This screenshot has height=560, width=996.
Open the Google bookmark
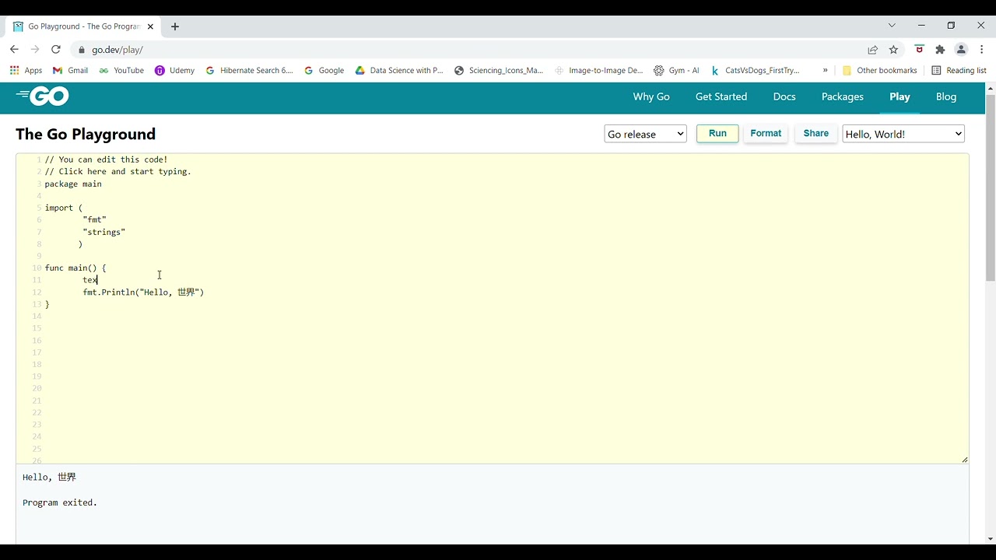[x=324, y=70]
